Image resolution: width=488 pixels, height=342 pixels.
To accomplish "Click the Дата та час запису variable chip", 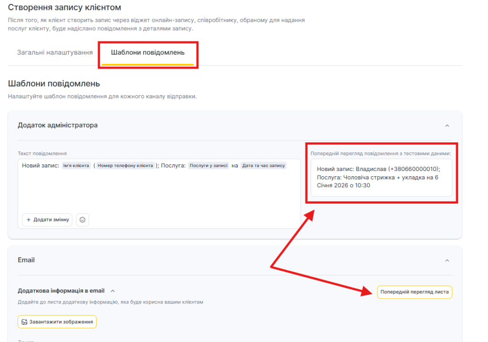I will point(264,166).
